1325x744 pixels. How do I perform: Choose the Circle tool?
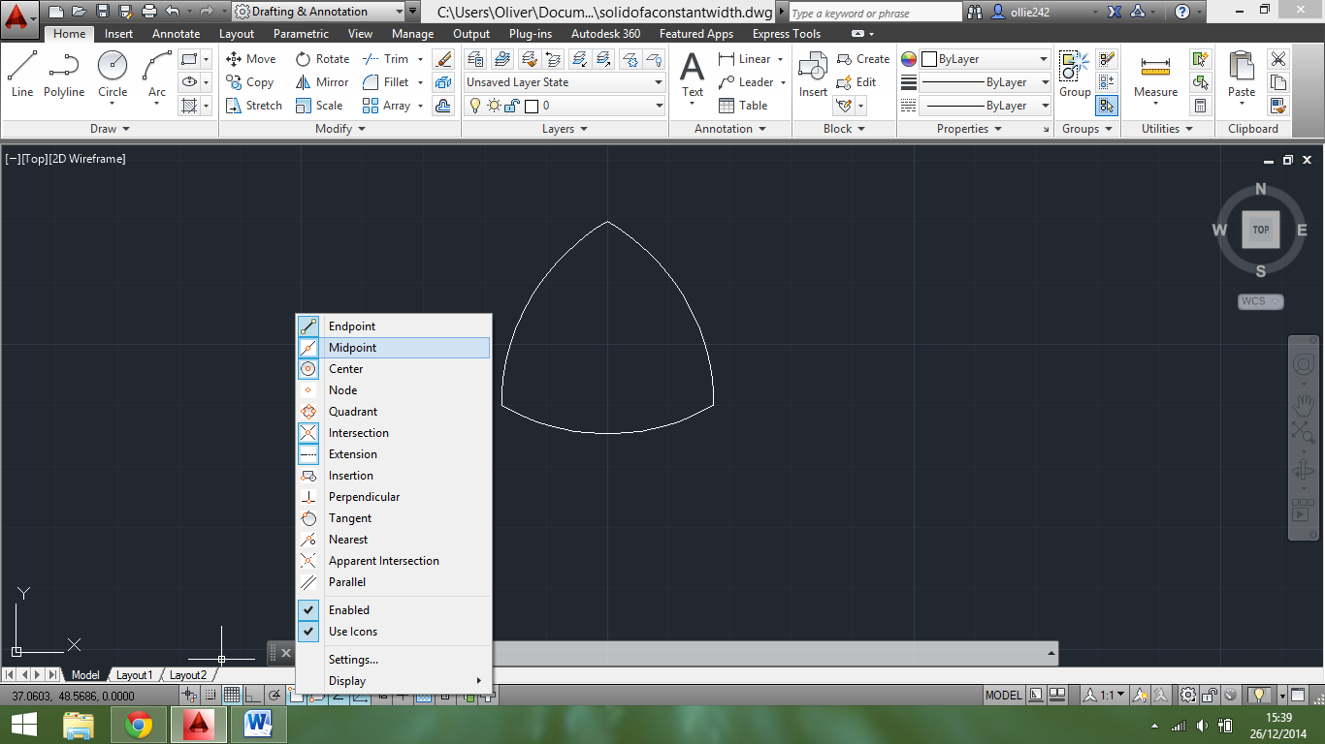tap(113, 76)
